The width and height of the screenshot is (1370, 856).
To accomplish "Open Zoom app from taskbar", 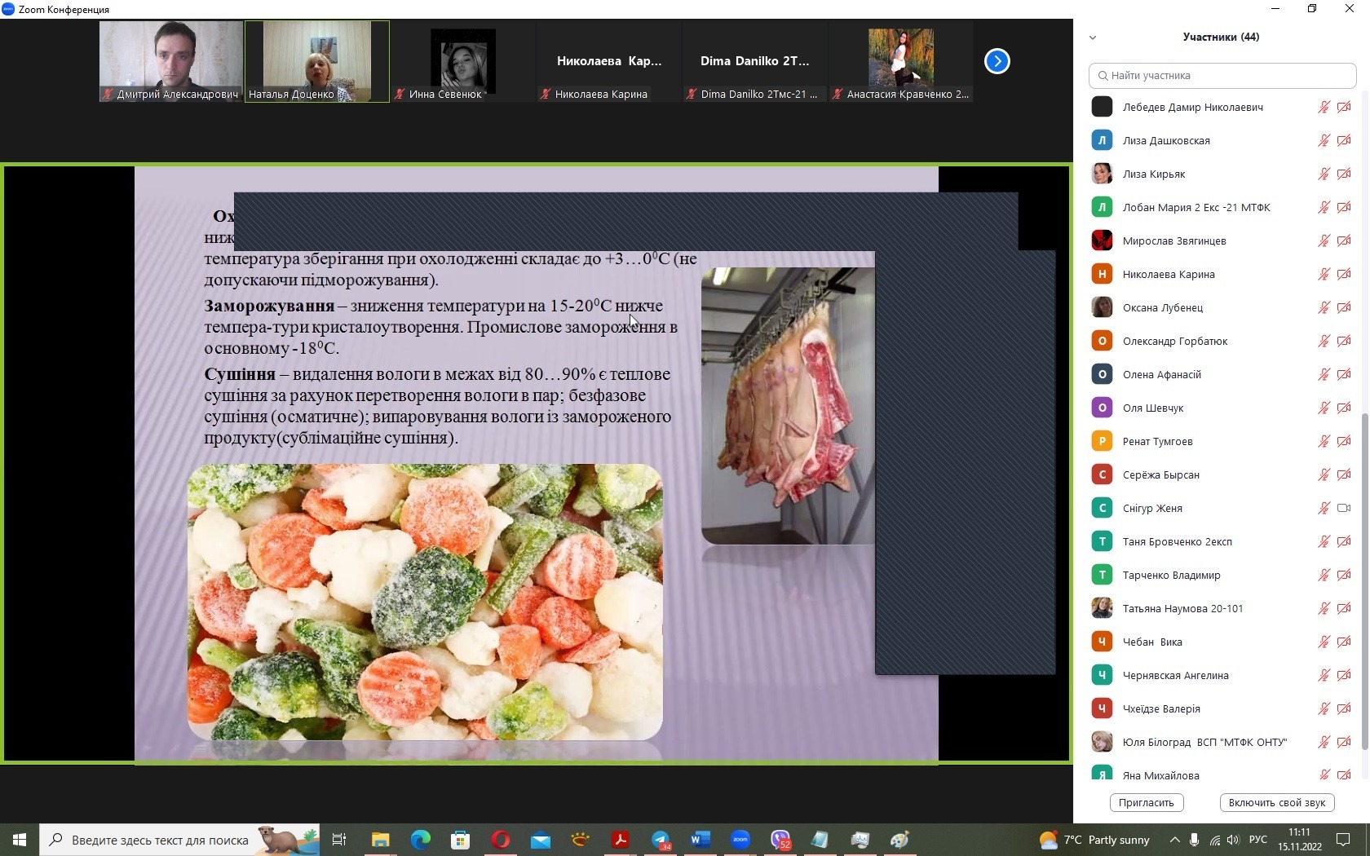I will click(740, 840).
